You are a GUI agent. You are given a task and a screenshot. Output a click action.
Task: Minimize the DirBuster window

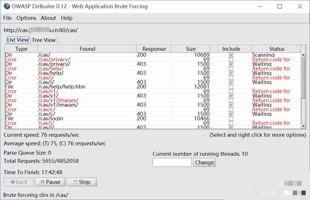[x=260, y=7]
